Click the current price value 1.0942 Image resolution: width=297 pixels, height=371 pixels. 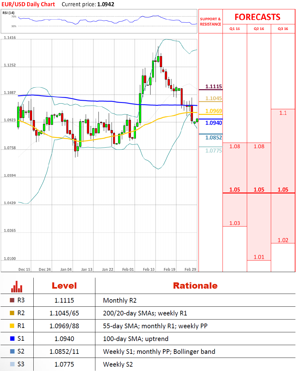click(106, 4)
